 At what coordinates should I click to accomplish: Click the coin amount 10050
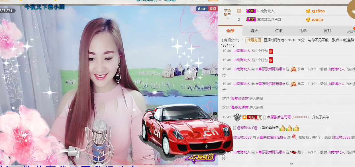[317, 20]
